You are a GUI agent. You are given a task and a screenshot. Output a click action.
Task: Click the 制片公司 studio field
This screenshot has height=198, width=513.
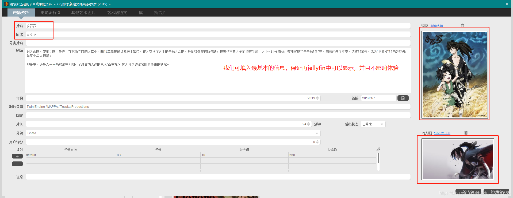click(x=218, y=106)
